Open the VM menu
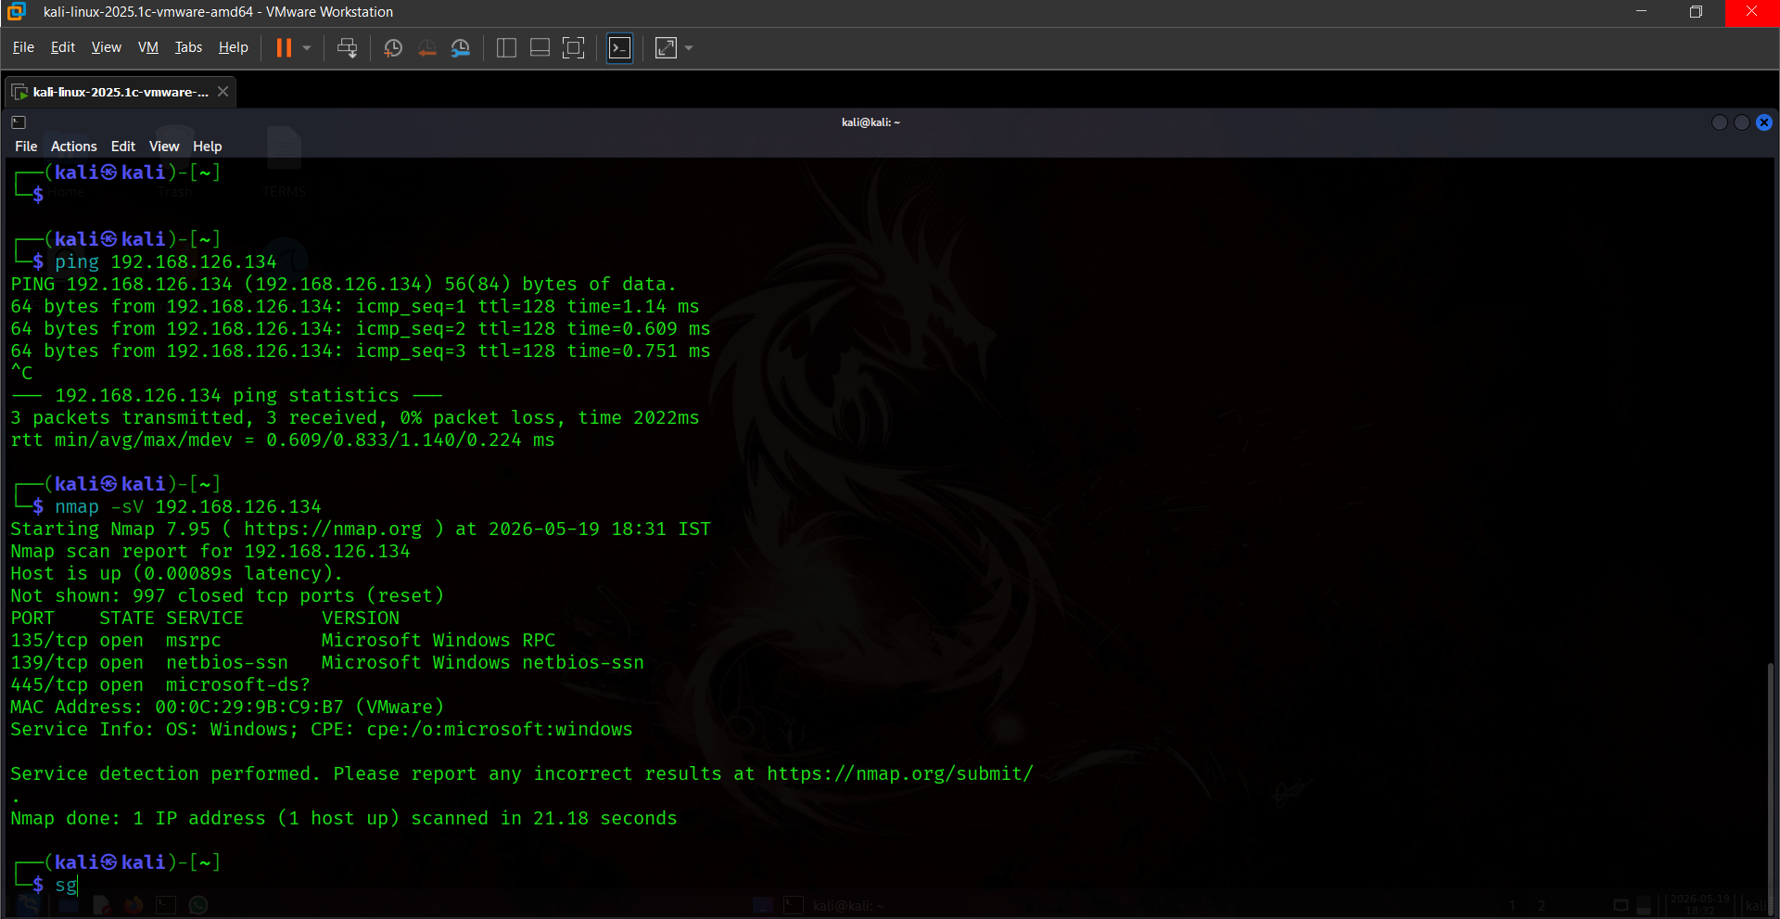 148,47
